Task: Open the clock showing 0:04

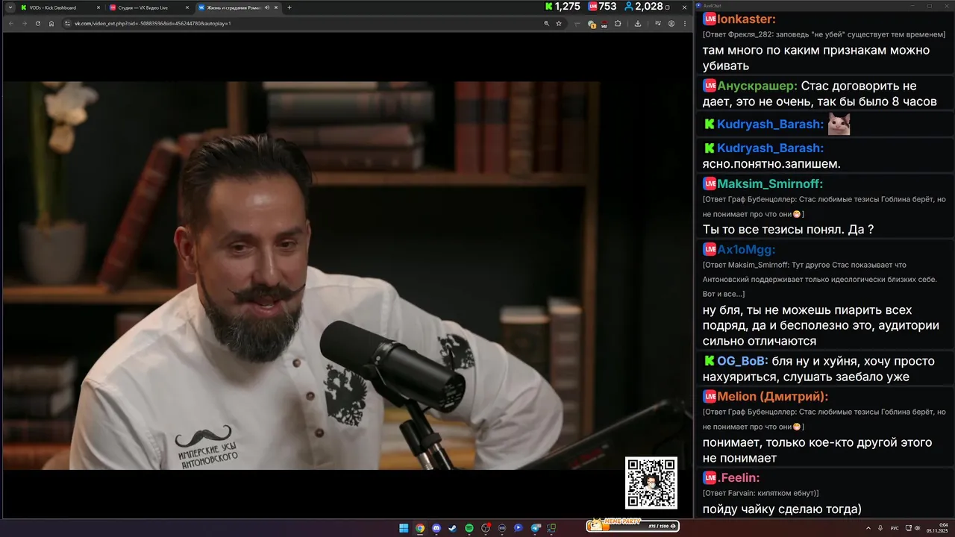Action: (x=937, y=528)
